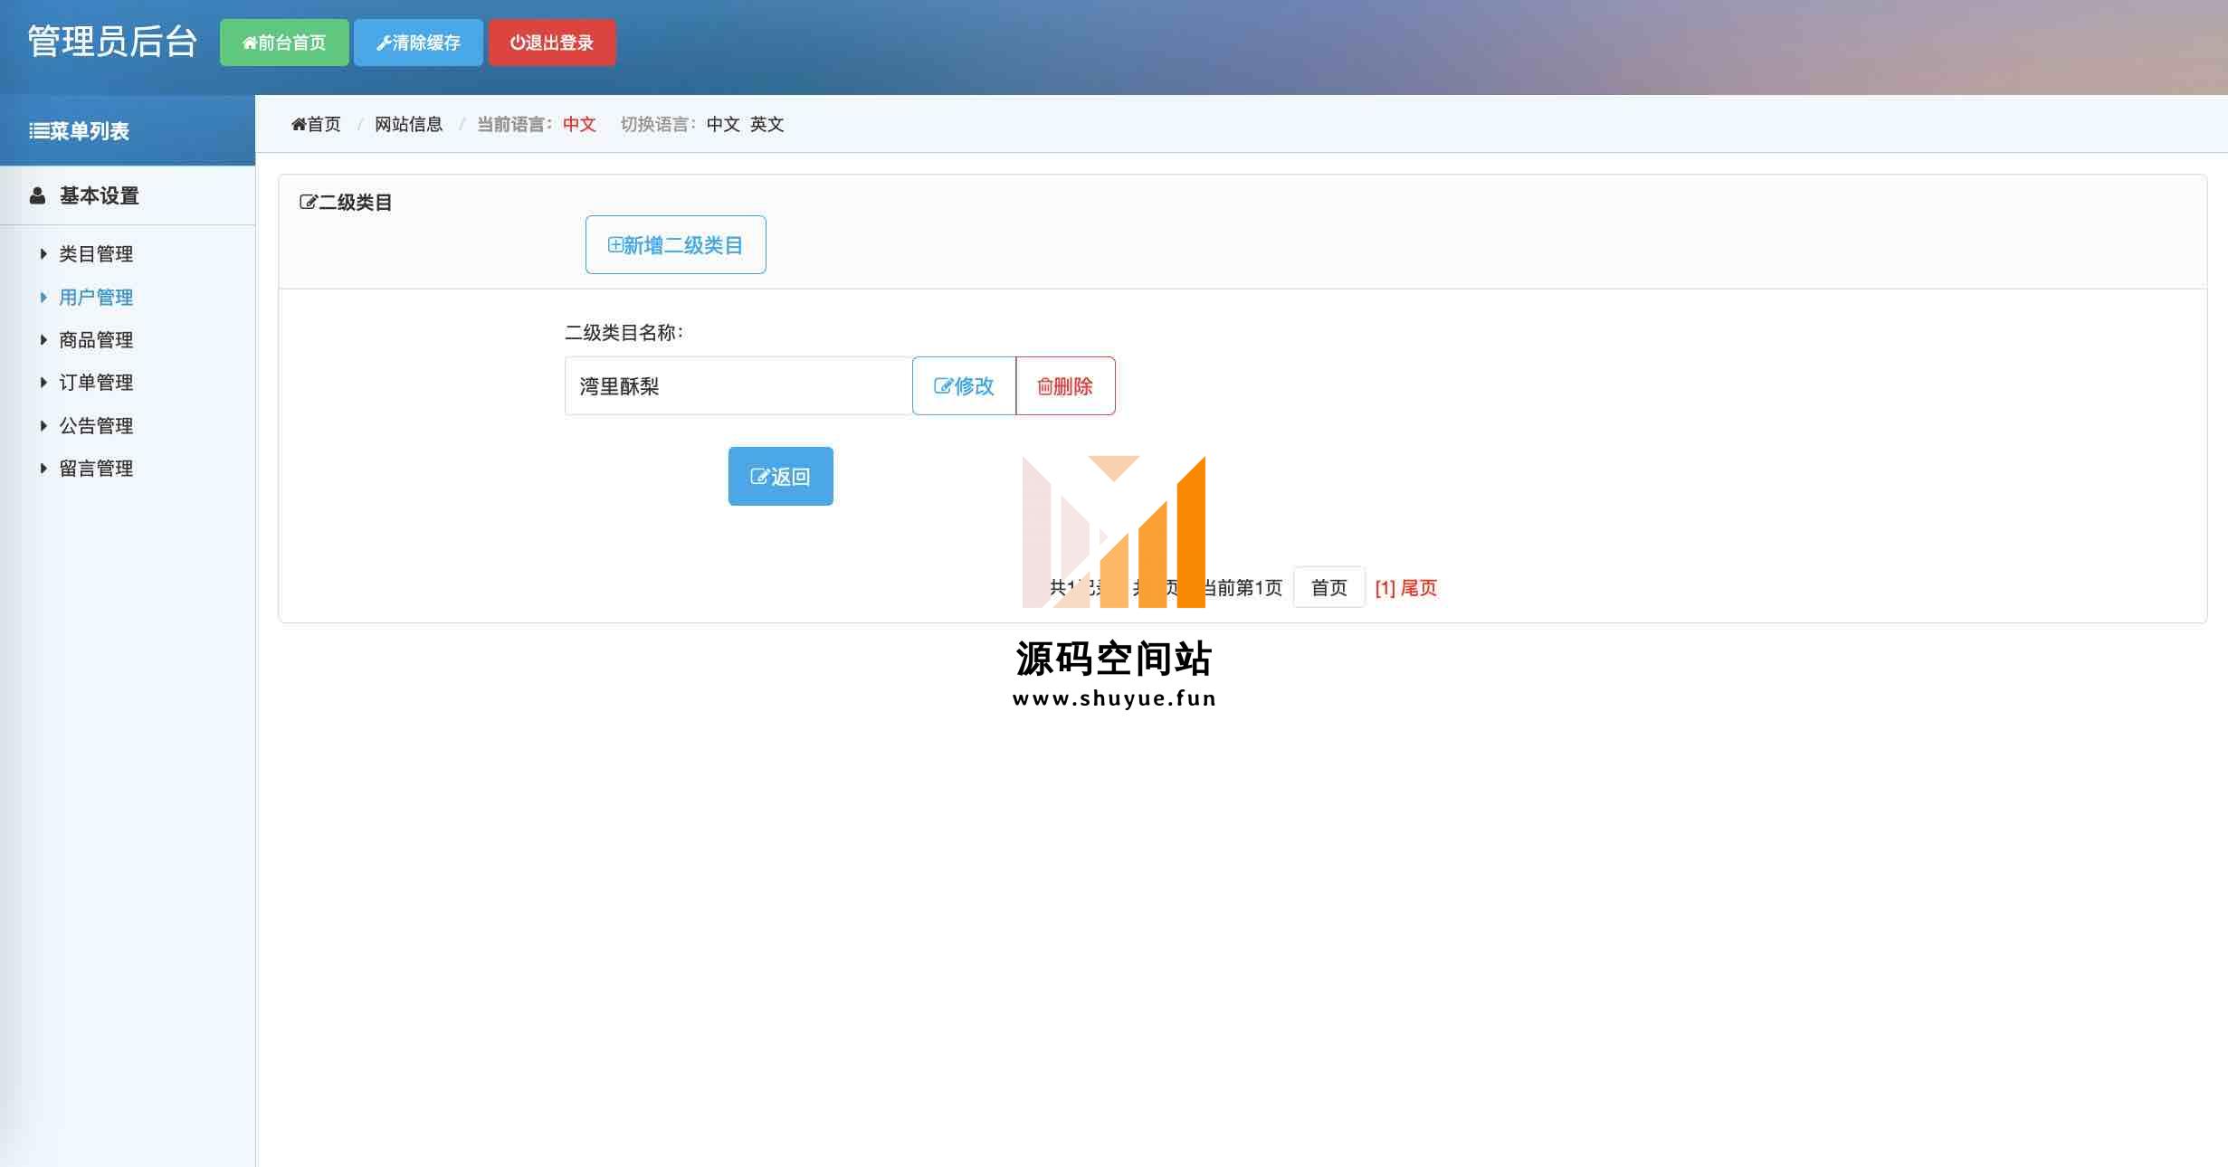Expand the arrow next to 订单管理
2228x1167 pixels.
(43, 382)
